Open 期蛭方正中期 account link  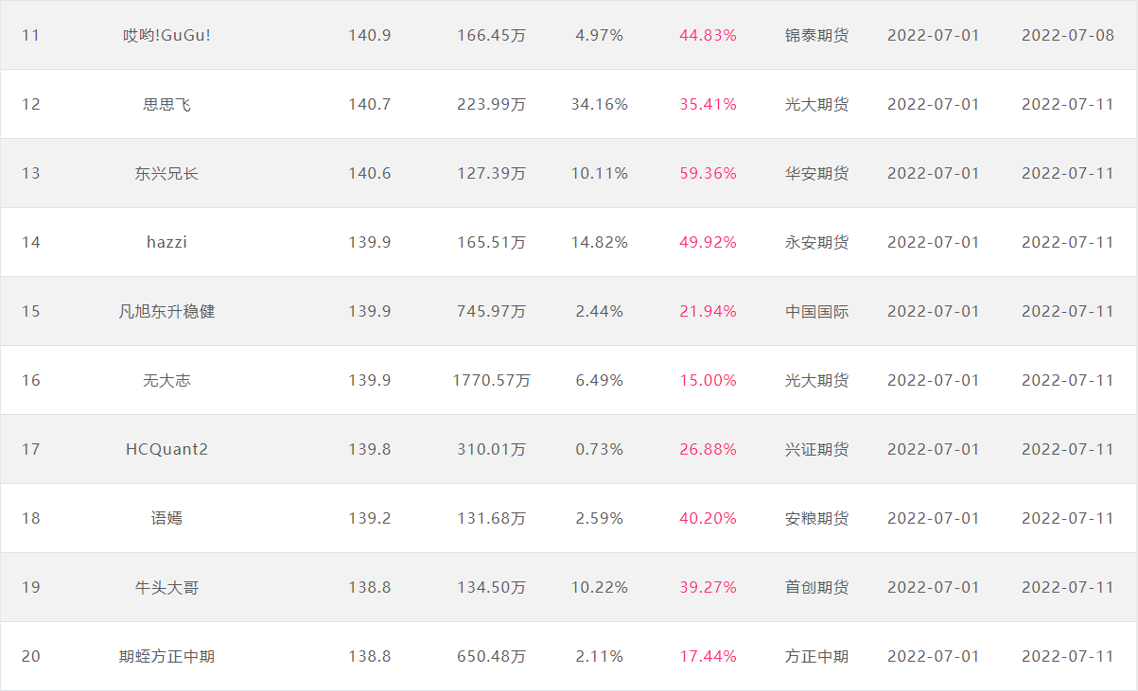pos(166,656)
